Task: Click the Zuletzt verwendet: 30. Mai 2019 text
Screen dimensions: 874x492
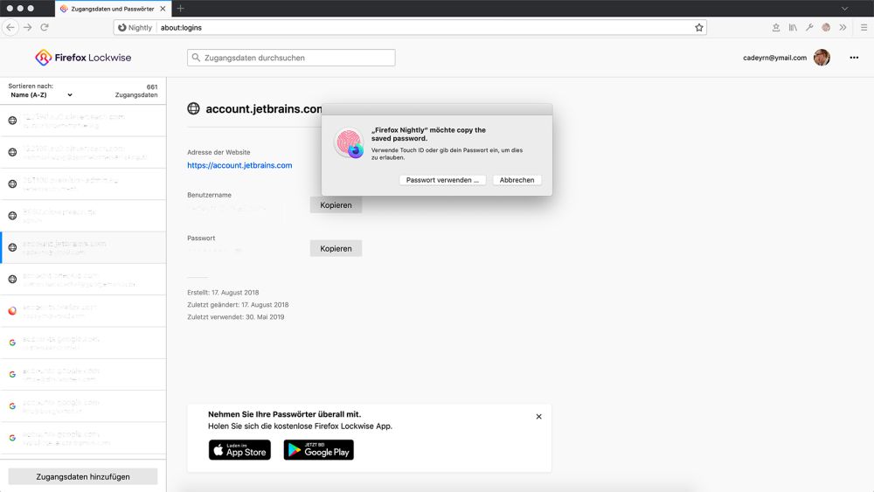Action: pos(236,317)
